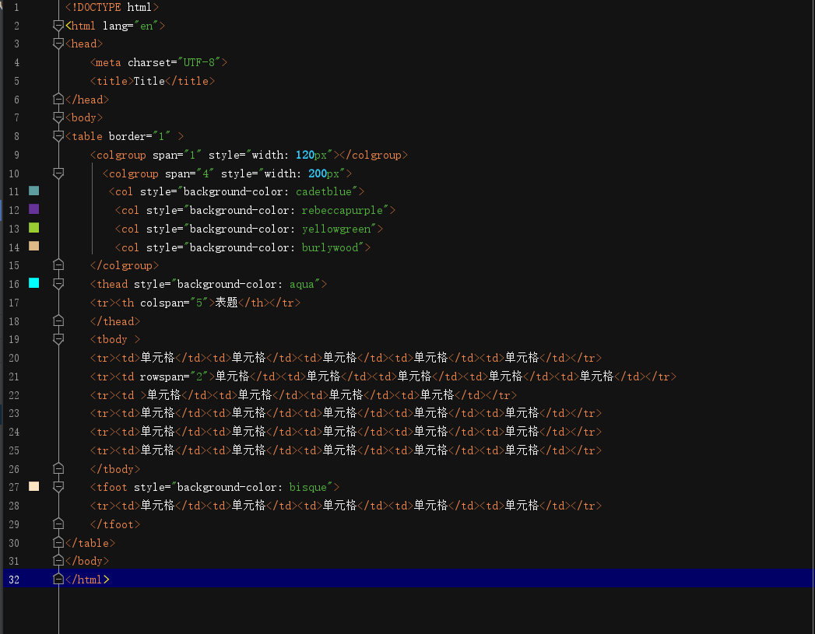This screenshot has height=634, width=815.
Task: Click the word Title inside the title tag
Action: [x=149, y=81]
